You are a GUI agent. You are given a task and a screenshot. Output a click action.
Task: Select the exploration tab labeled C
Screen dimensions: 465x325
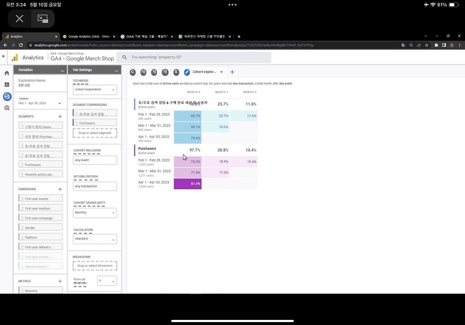[x=133, y=72]
